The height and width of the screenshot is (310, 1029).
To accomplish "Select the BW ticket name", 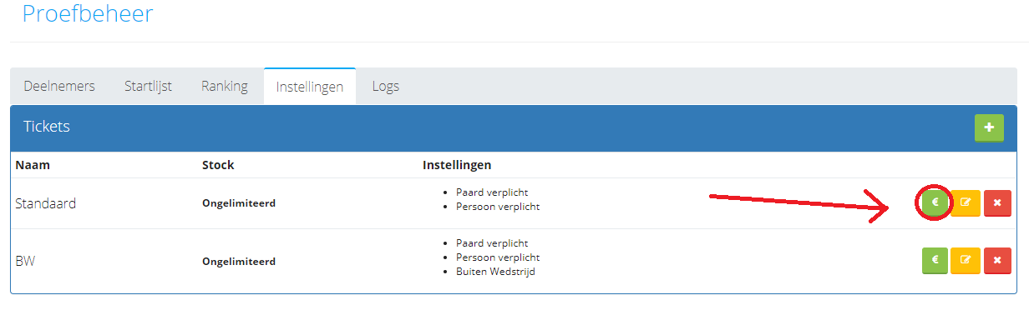I will 25,261.
